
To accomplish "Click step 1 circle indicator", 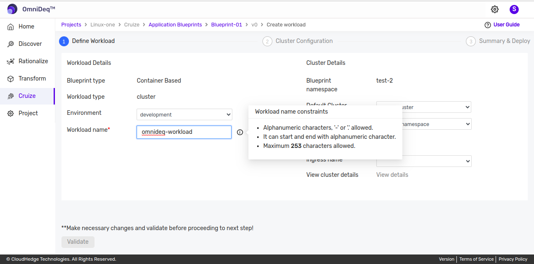I will click(x=64, y=41).
